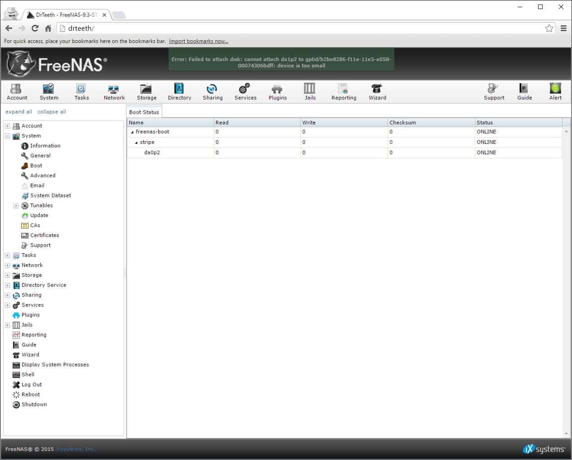
Task: Collapse the System tree node
Action: (x=7, y=136)
